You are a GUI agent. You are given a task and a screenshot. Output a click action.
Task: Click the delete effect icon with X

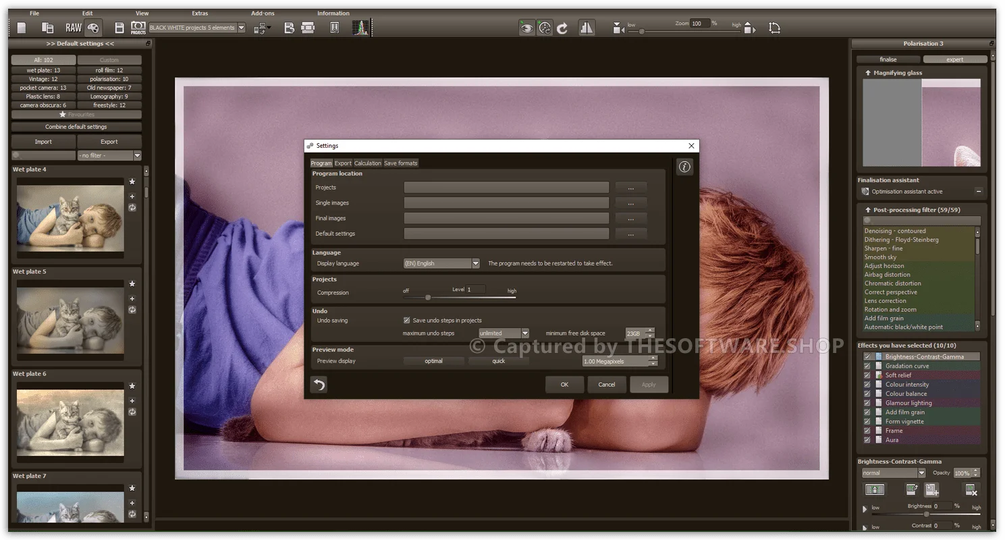(971, 490)
